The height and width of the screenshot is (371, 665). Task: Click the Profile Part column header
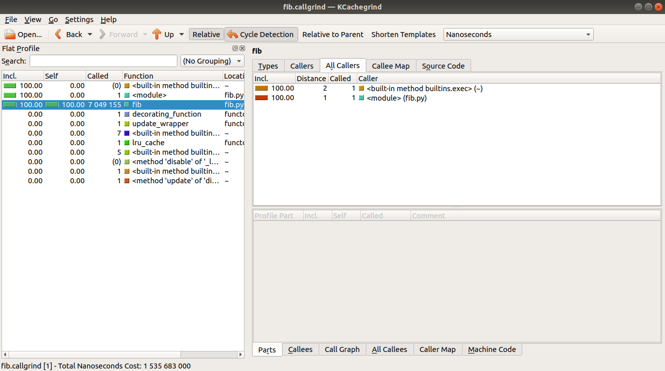[x=278, y=216]
